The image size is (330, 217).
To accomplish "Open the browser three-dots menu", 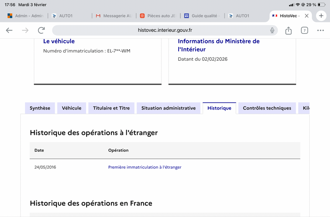I will point(321,30).
